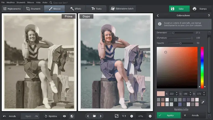Select the eyedropper color picker tool
The image size is (213, 120).
[203, 102]
